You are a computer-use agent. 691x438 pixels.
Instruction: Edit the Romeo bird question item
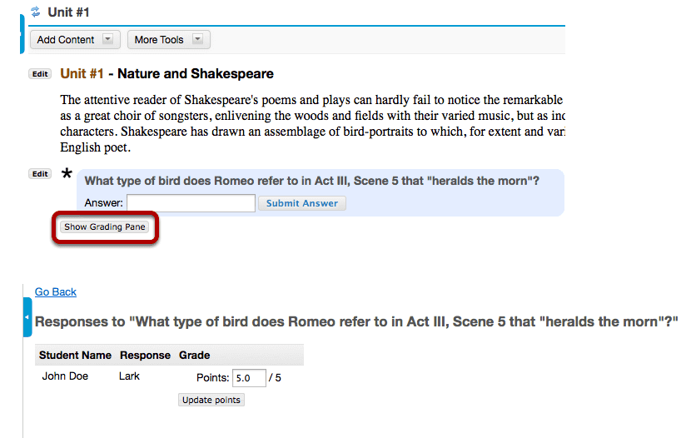tap(40, 174)
